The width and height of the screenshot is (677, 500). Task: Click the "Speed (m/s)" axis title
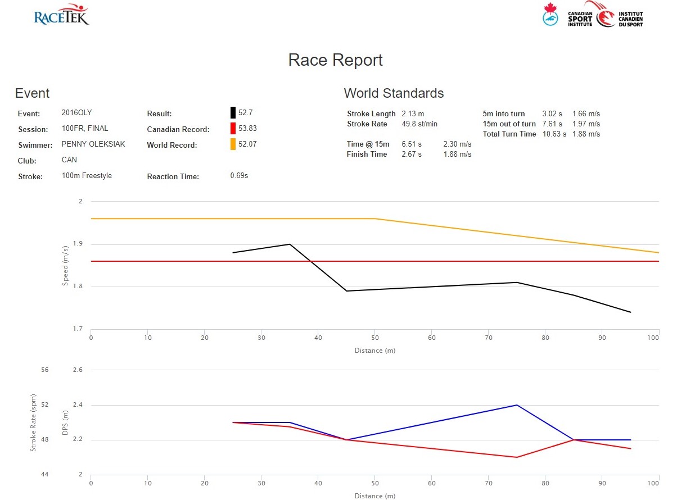pyautogui.click(x=66, y=265)
